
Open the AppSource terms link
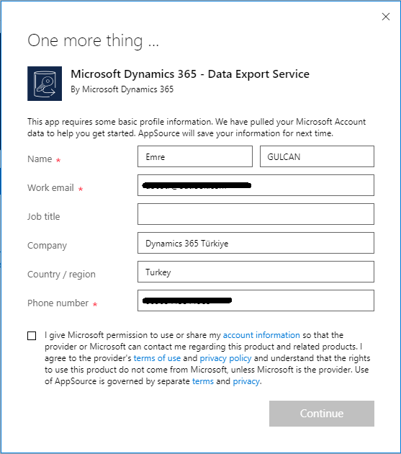[203, 381]
